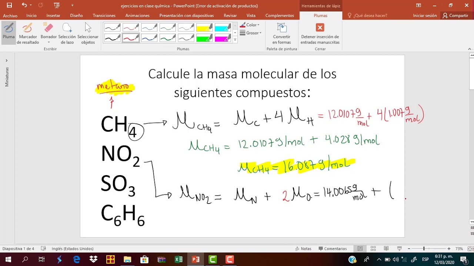Open Excel from the taskbar
Image resolution: width=474 pixels, height=266 pixels.
point(178,259)
